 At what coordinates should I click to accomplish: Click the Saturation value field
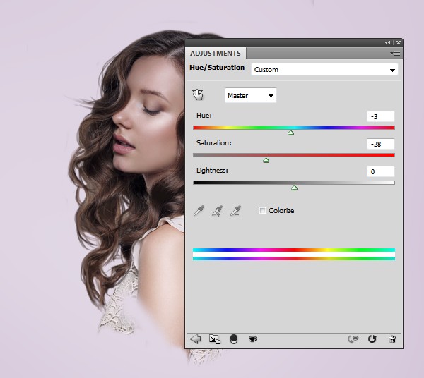tap(381, 144)
